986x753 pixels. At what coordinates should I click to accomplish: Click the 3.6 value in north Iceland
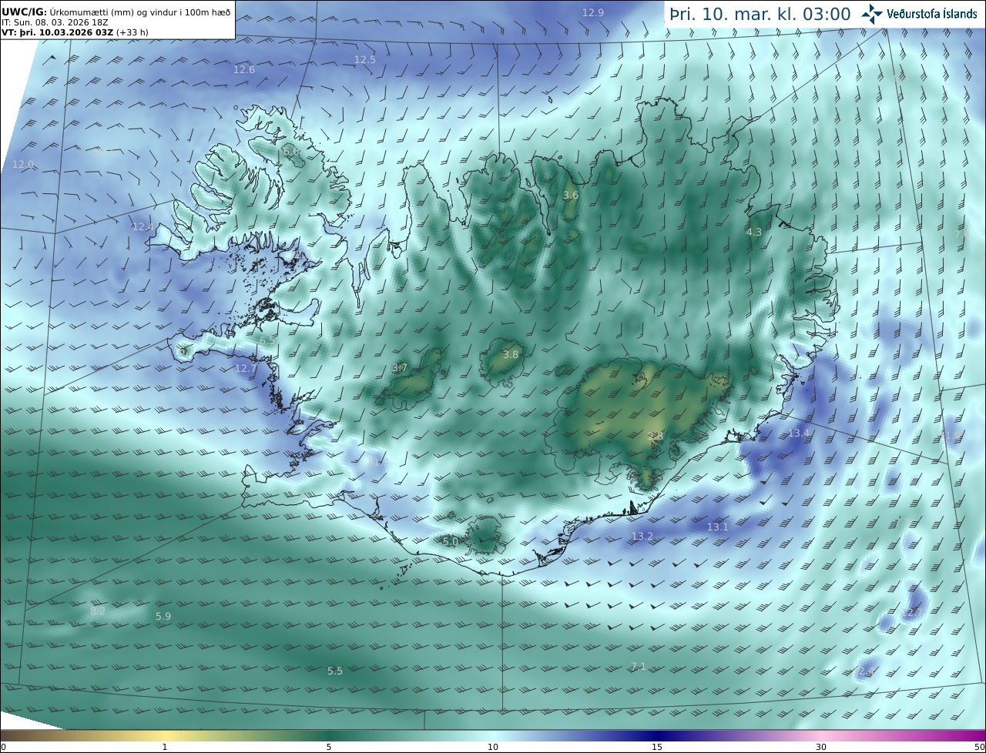(x=571, y=195)
